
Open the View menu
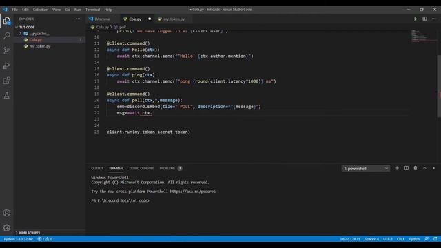(x=57, y=10)
